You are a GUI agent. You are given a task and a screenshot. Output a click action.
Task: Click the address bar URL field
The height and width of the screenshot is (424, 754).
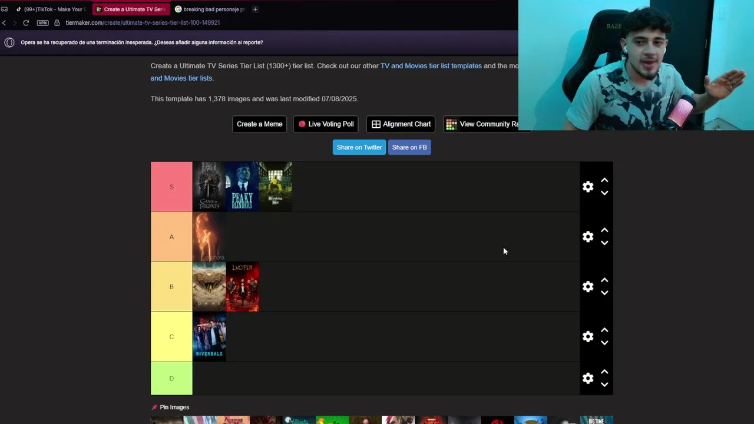click(x=143, y=22)
